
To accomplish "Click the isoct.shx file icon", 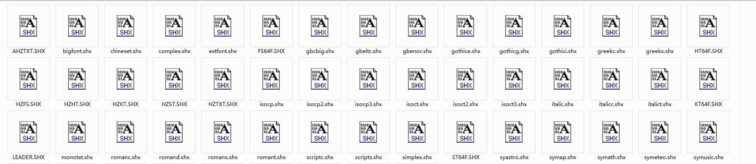I will (x=417, y=79).
